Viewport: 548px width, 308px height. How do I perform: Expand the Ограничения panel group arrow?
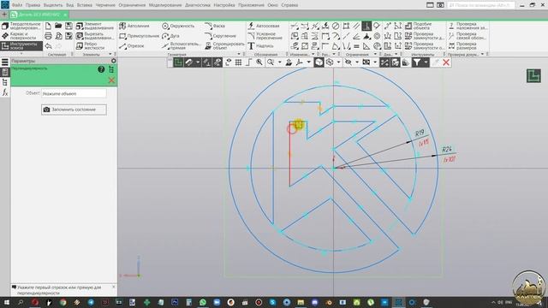[375, 54]
